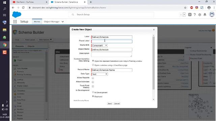The width and height of the screenshot is (216, 121).
Task: Open a new browser tab
Action: (x=91, y=2)
